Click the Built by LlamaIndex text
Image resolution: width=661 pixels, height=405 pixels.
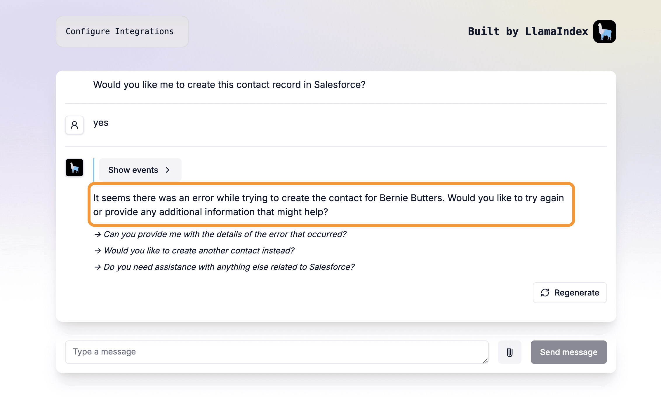[528, 32]
